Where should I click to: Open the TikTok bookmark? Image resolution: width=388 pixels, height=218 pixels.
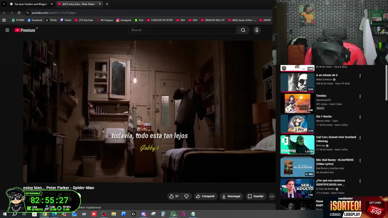click(51, 20)
